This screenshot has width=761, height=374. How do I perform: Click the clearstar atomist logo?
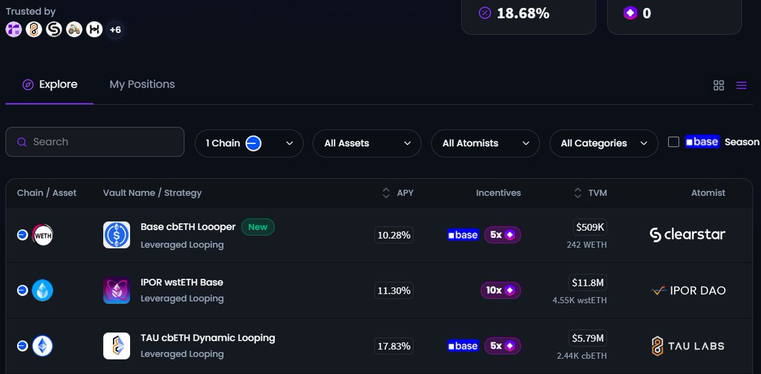click(x=687, y=235)
